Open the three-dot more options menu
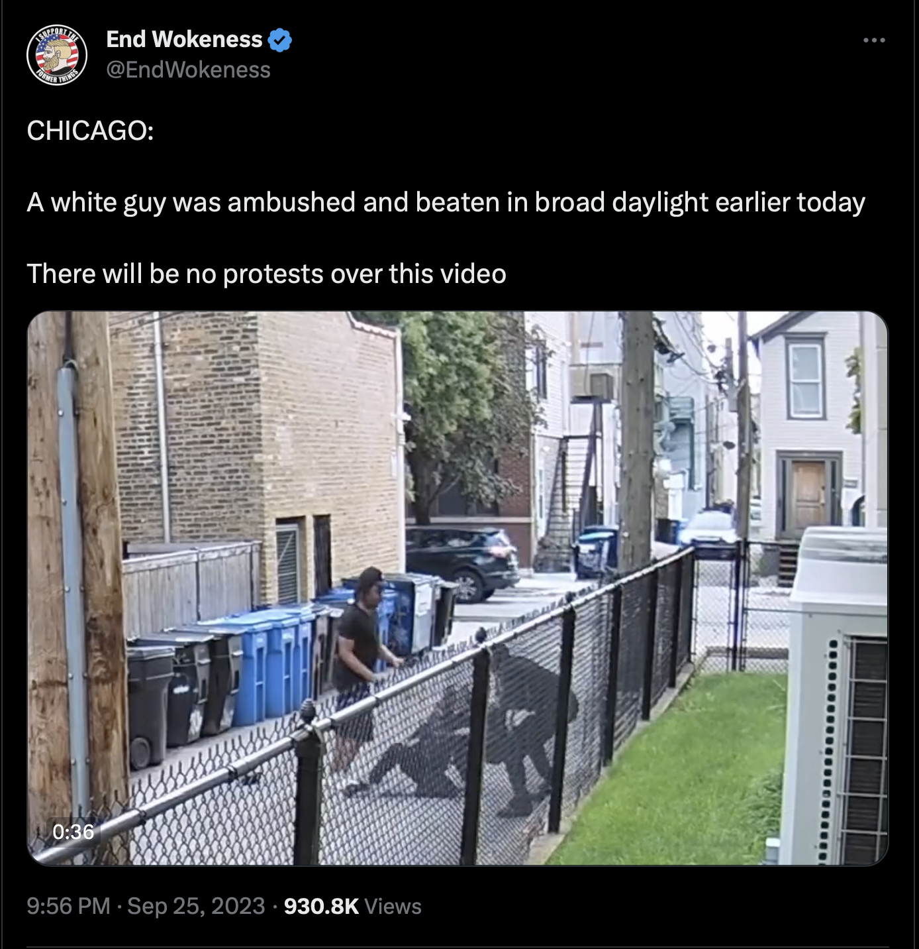919x949 pixels. pyautogui.click(x=874, y=40)
